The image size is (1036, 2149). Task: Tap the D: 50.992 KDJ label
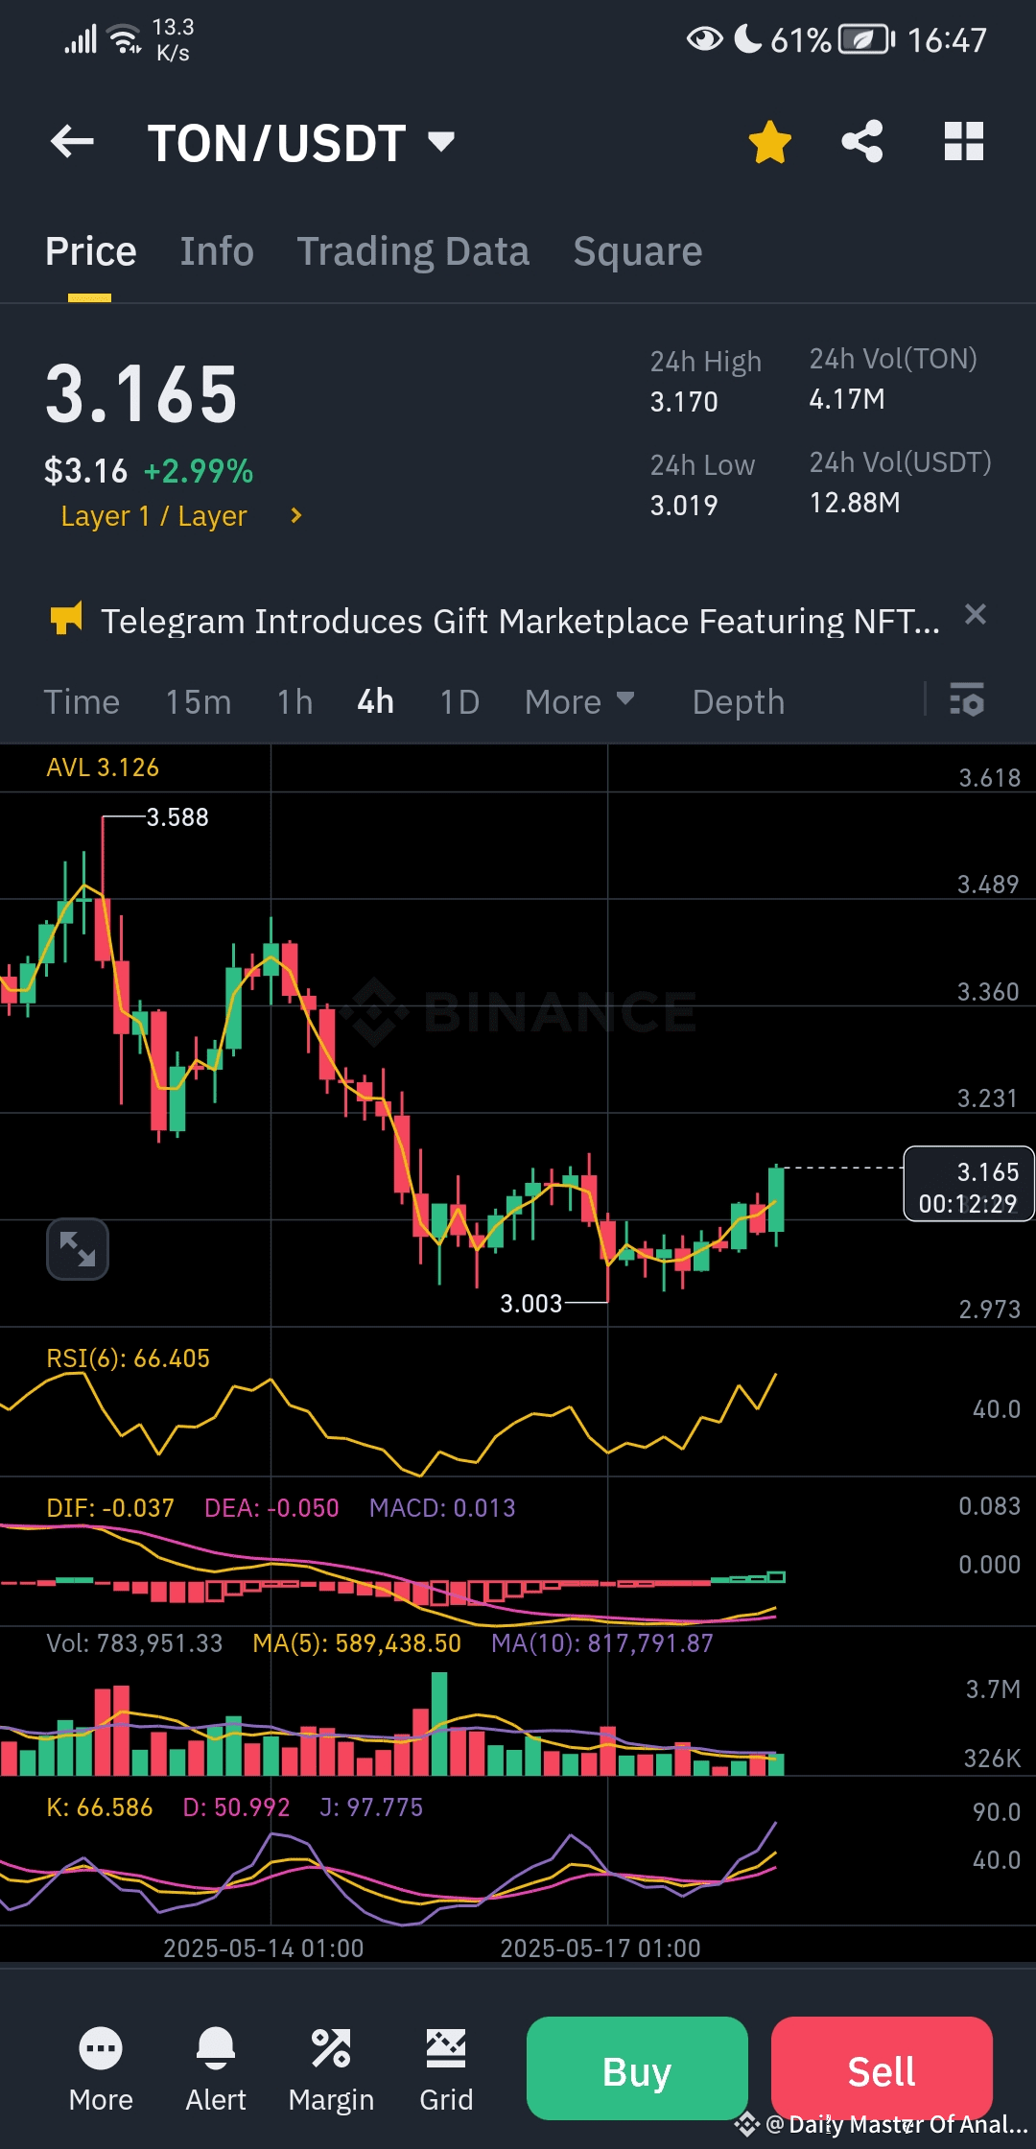pos(236,1807)
